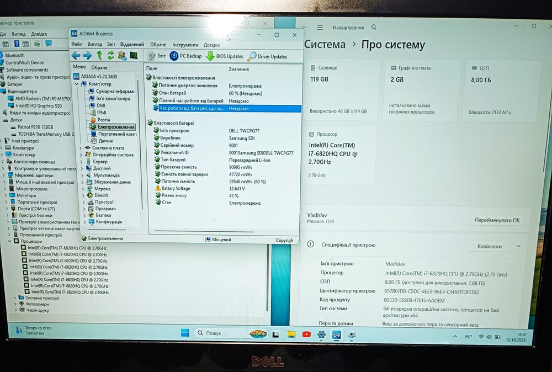Click PC Backup in AIDA64 toolbar

tap(185, 56)
